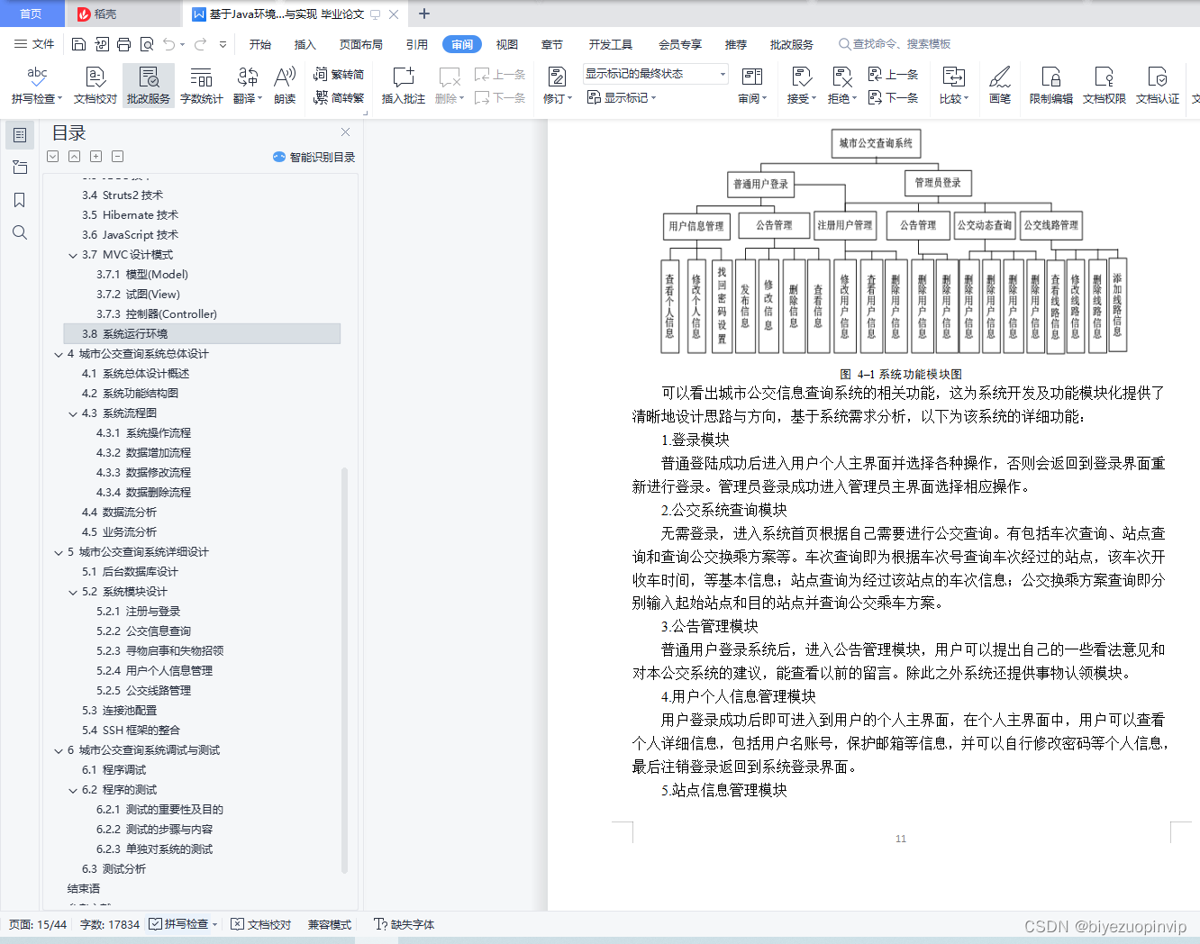Screen dimensions: 1200x944
Task: Switch to the 页面布局 ribbon tab
Action: (361, 44)
